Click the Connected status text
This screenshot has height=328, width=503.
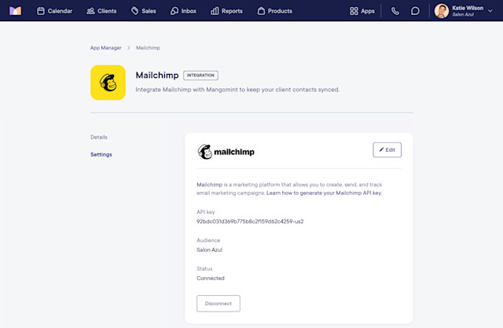(x=211, y=278)
